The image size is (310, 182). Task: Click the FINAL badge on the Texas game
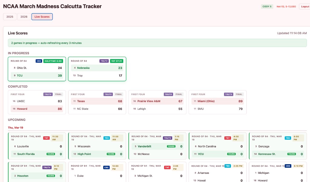pyautogui.click(x=119, y=94)
